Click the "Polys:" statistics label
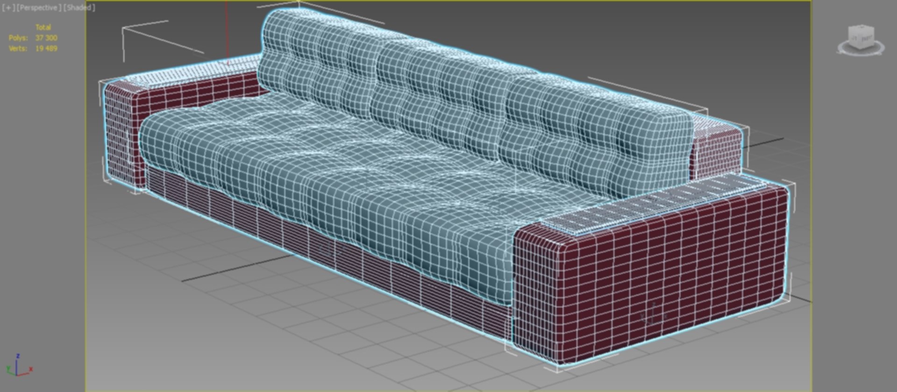The image size is (897, 392). 18,38
